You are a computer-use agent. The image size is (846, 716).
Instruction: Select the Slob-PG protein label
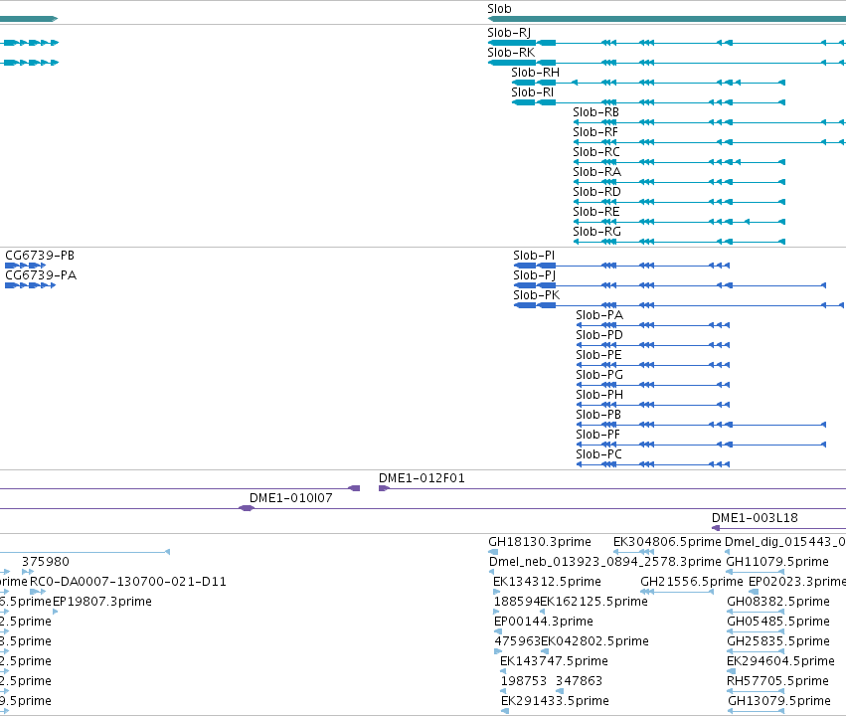click(x=599, y=375)
